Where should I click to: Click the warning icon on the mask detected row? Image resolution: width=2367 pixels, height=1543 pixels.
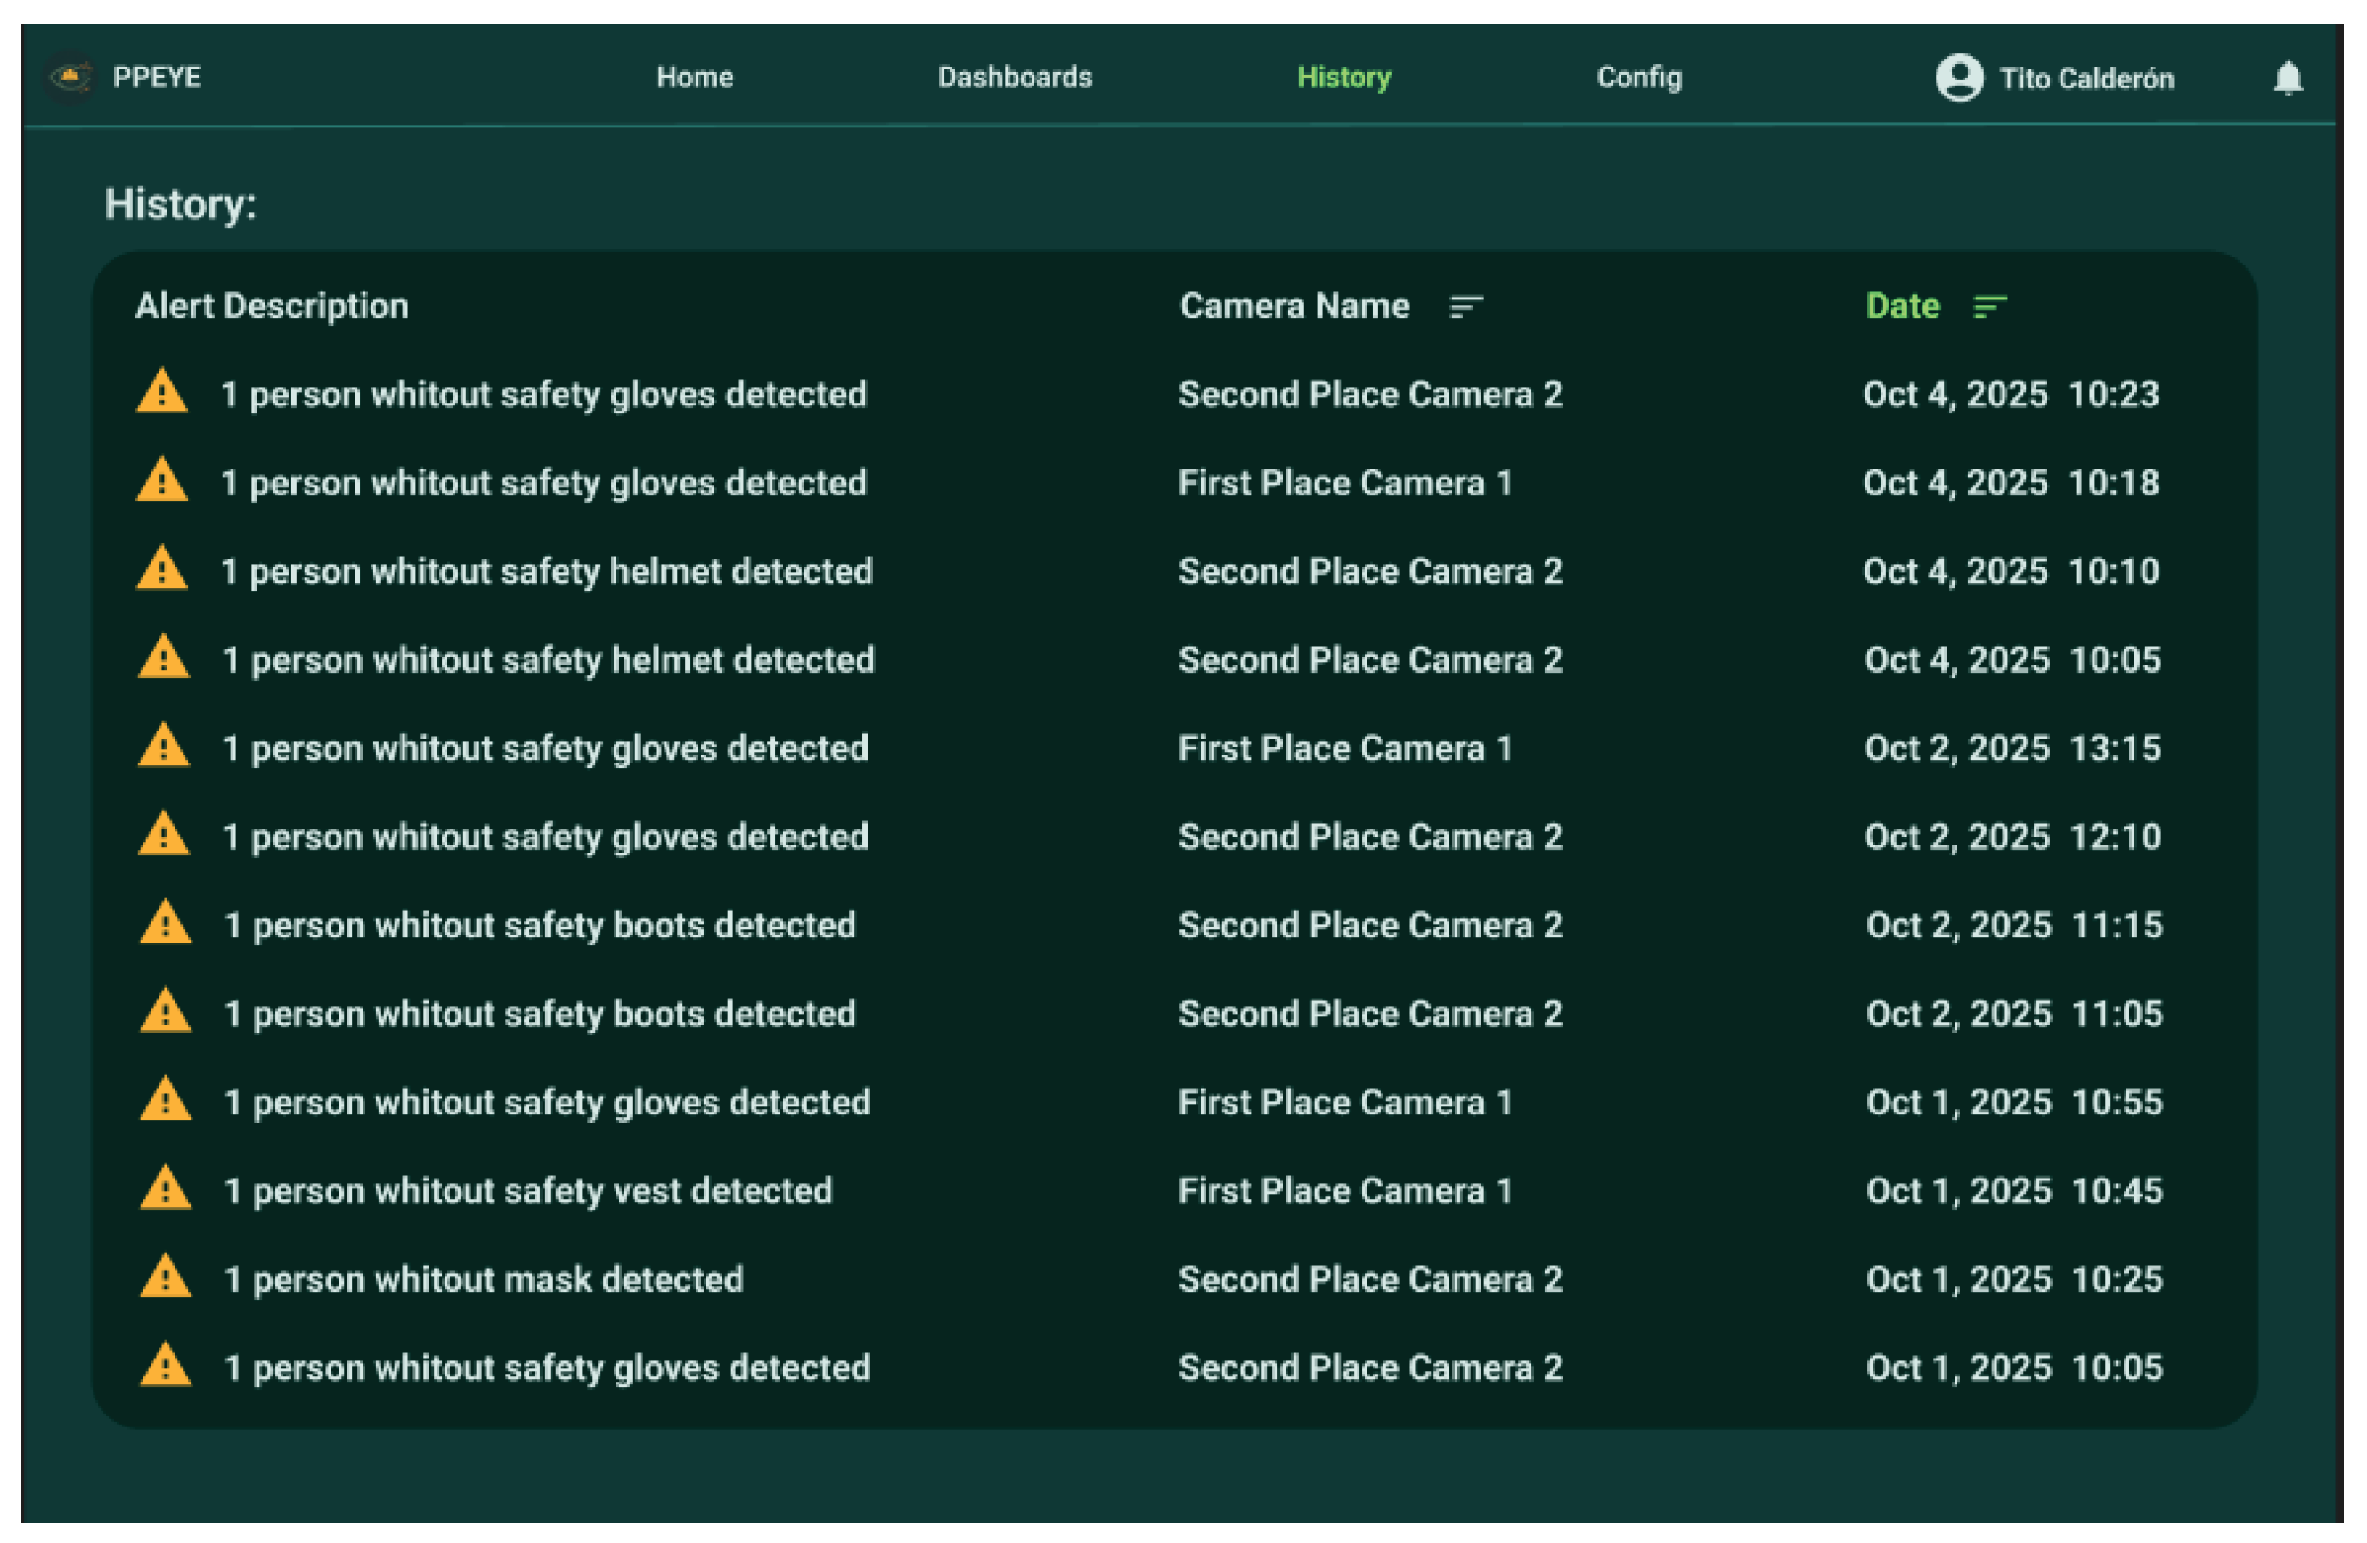(x=165, y=1278)
